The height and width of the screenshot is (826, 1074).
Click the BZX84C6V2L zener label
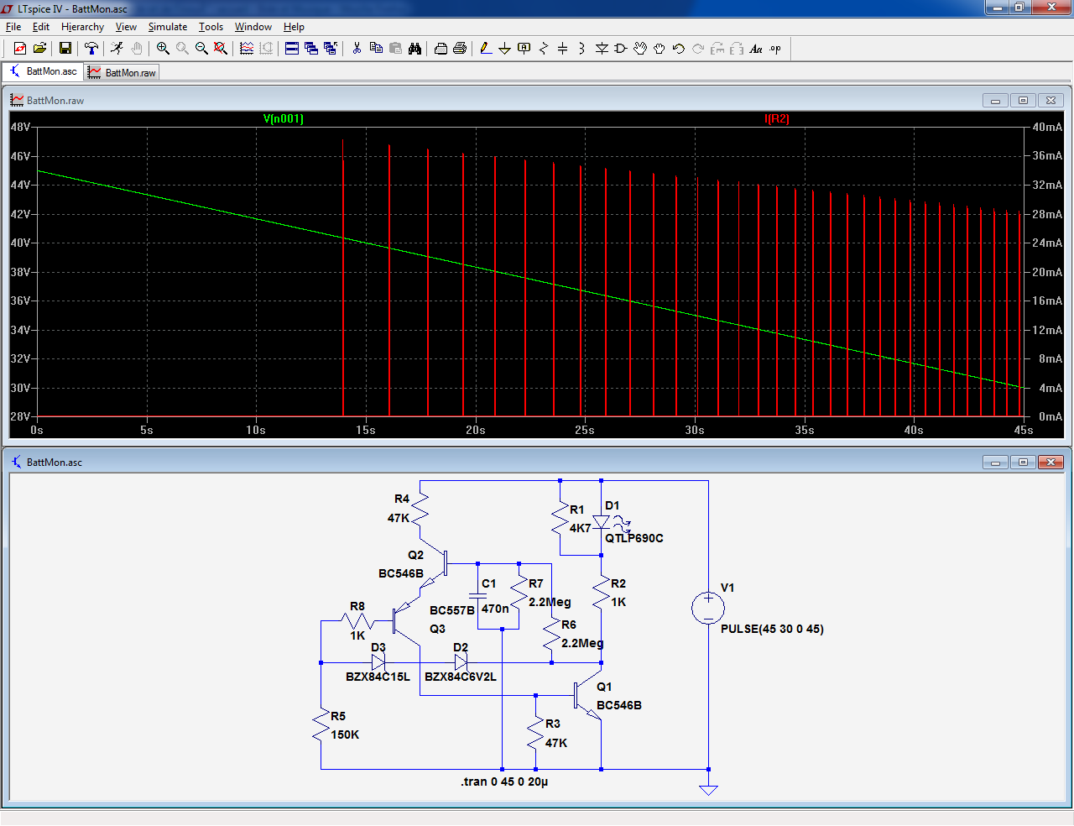(461, 677)
